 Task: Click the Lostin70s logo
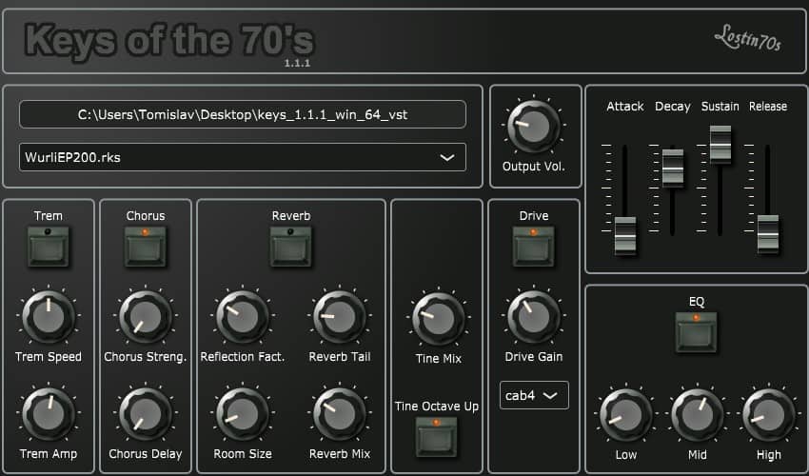(x=747, y=38)
